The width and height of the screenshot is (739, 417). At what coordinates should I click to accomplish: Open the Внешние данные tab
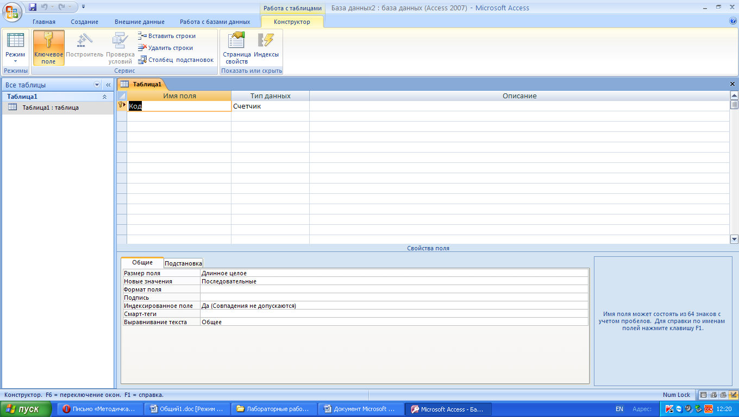(x=140, y=22)
